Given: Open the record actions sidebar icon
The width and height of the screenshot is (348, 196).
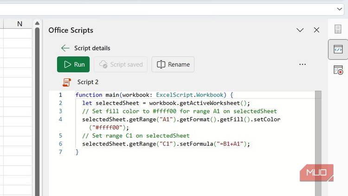Looking at the screenshot, I should (x=338, y=70).
